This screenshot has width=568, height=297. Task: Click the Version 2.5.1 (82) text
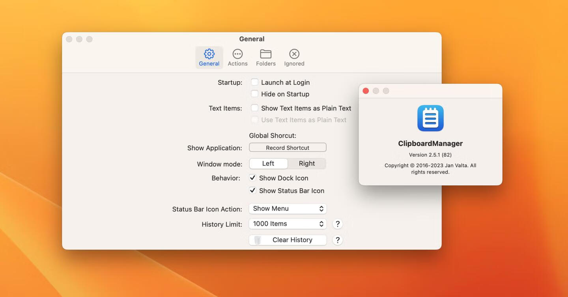(x=430, y=155)
